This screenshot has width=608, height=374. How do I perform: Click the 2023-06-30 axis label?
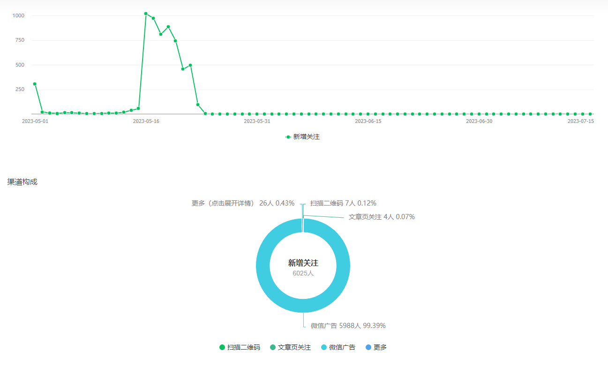(x=479, y=121)
